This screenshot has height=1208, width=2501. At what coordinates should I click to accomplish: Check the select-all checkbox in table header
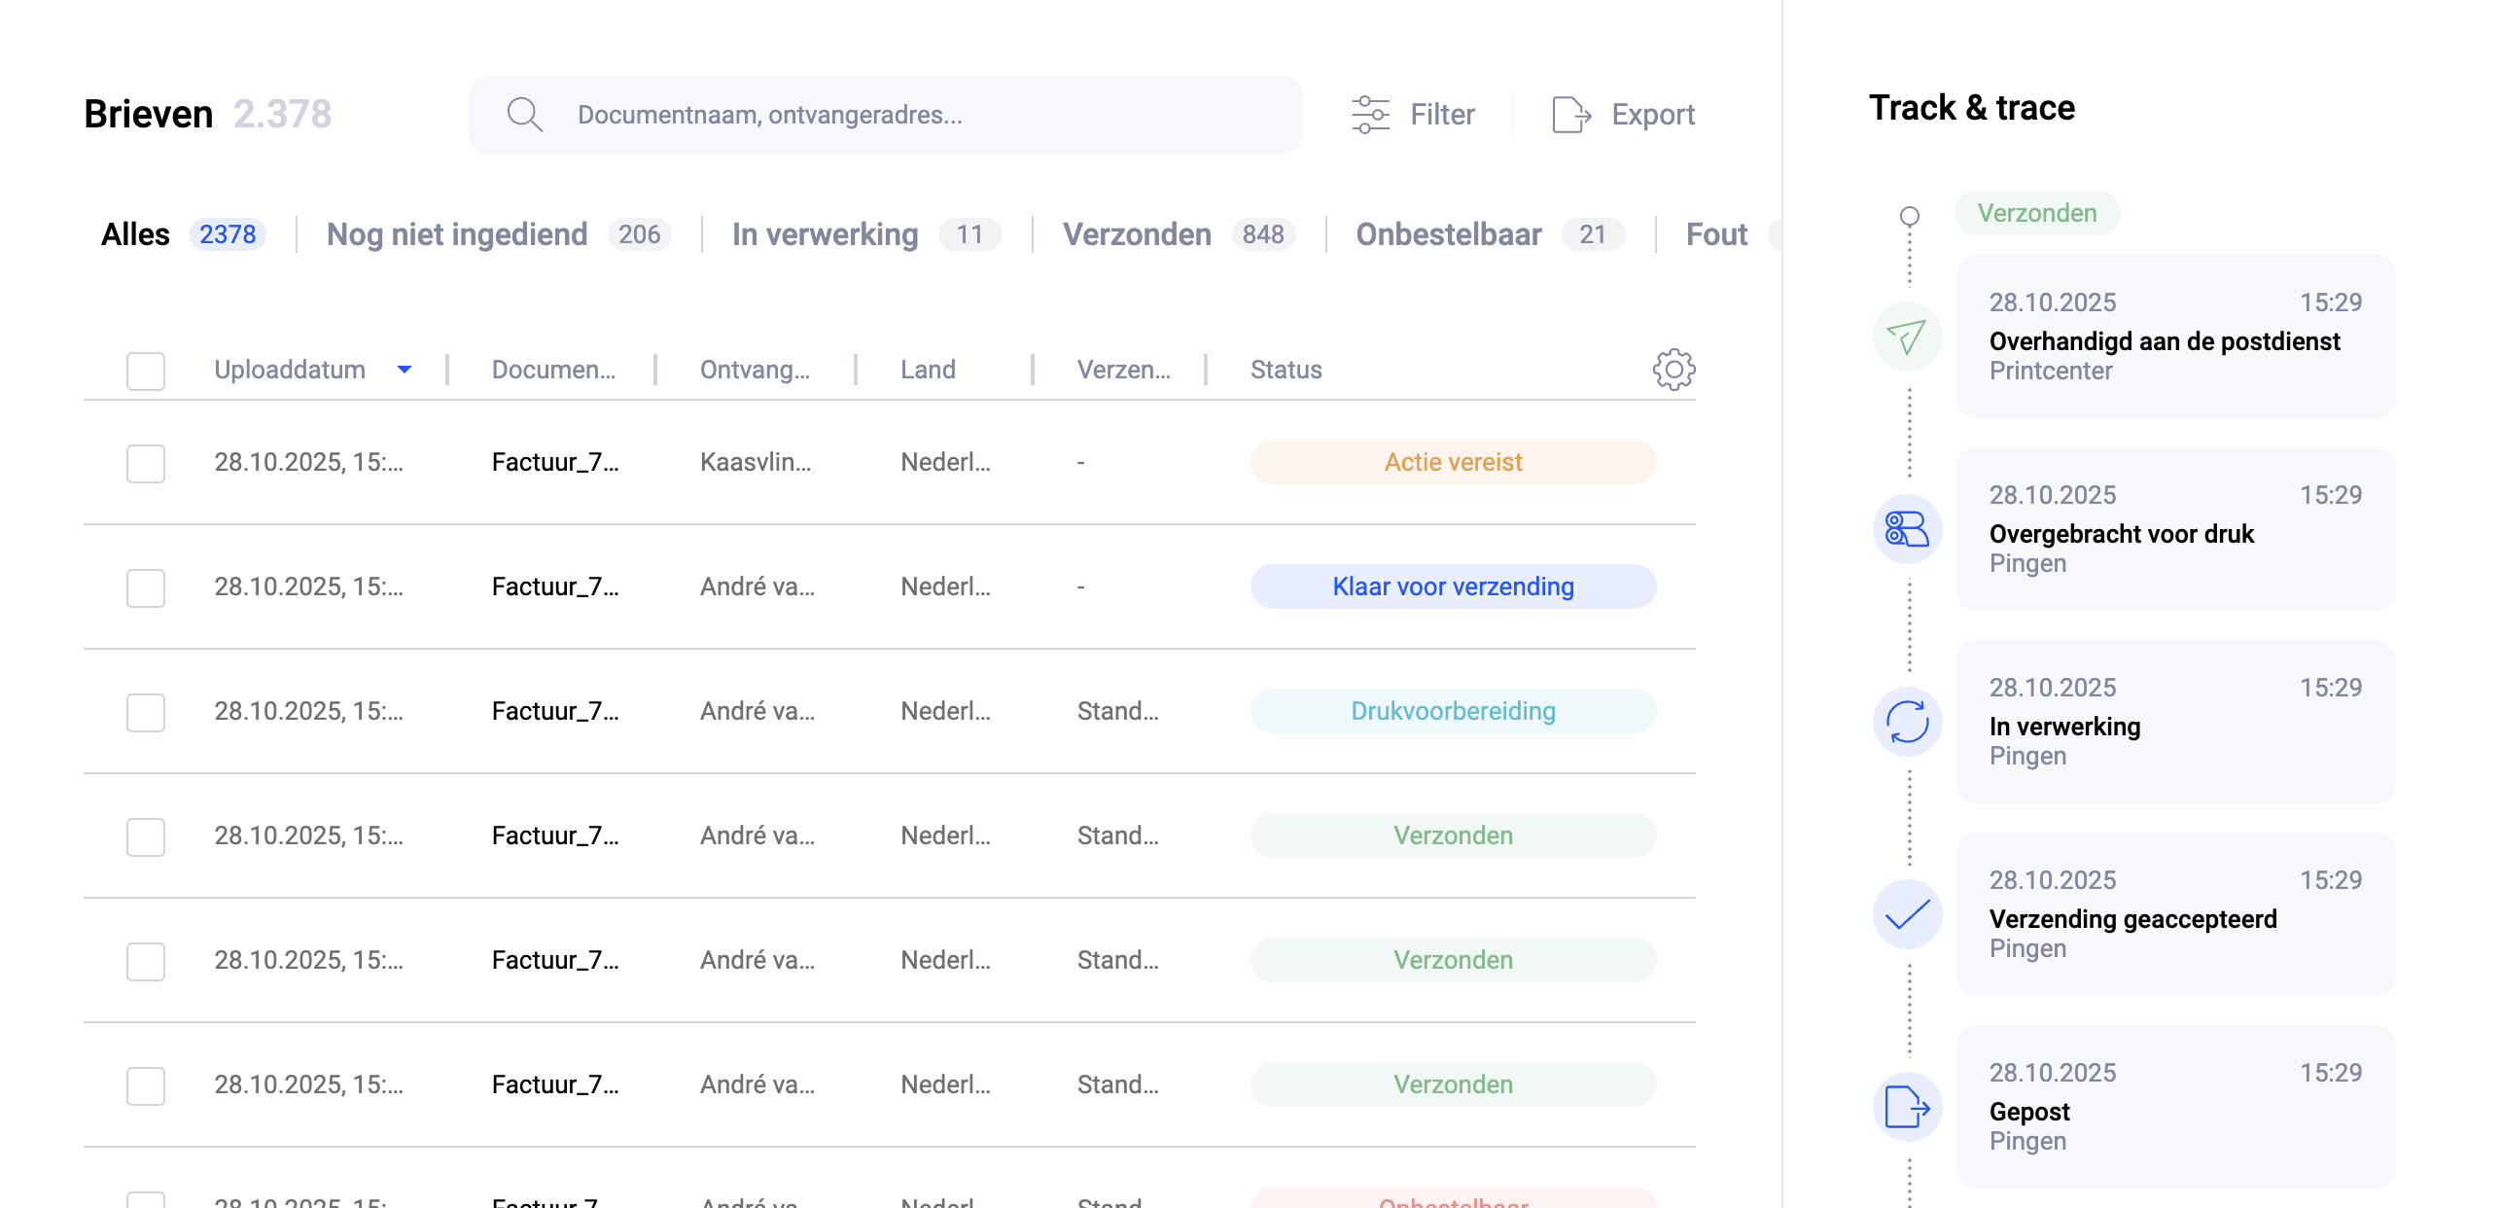click(x=145, y=371)
